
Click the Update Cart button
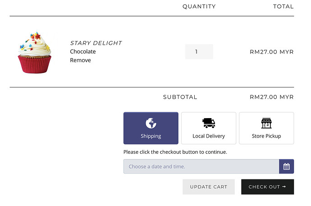click(x=209, y=187)
